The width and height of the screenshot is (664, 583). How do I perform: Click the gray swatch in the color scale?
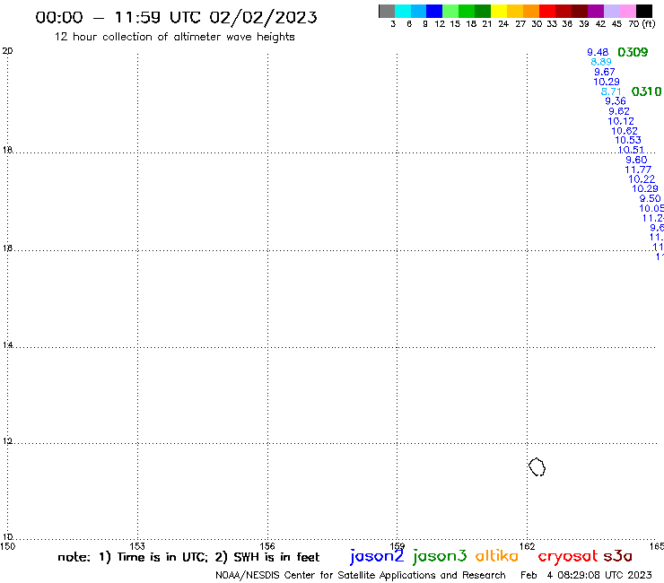coord(387,11)
